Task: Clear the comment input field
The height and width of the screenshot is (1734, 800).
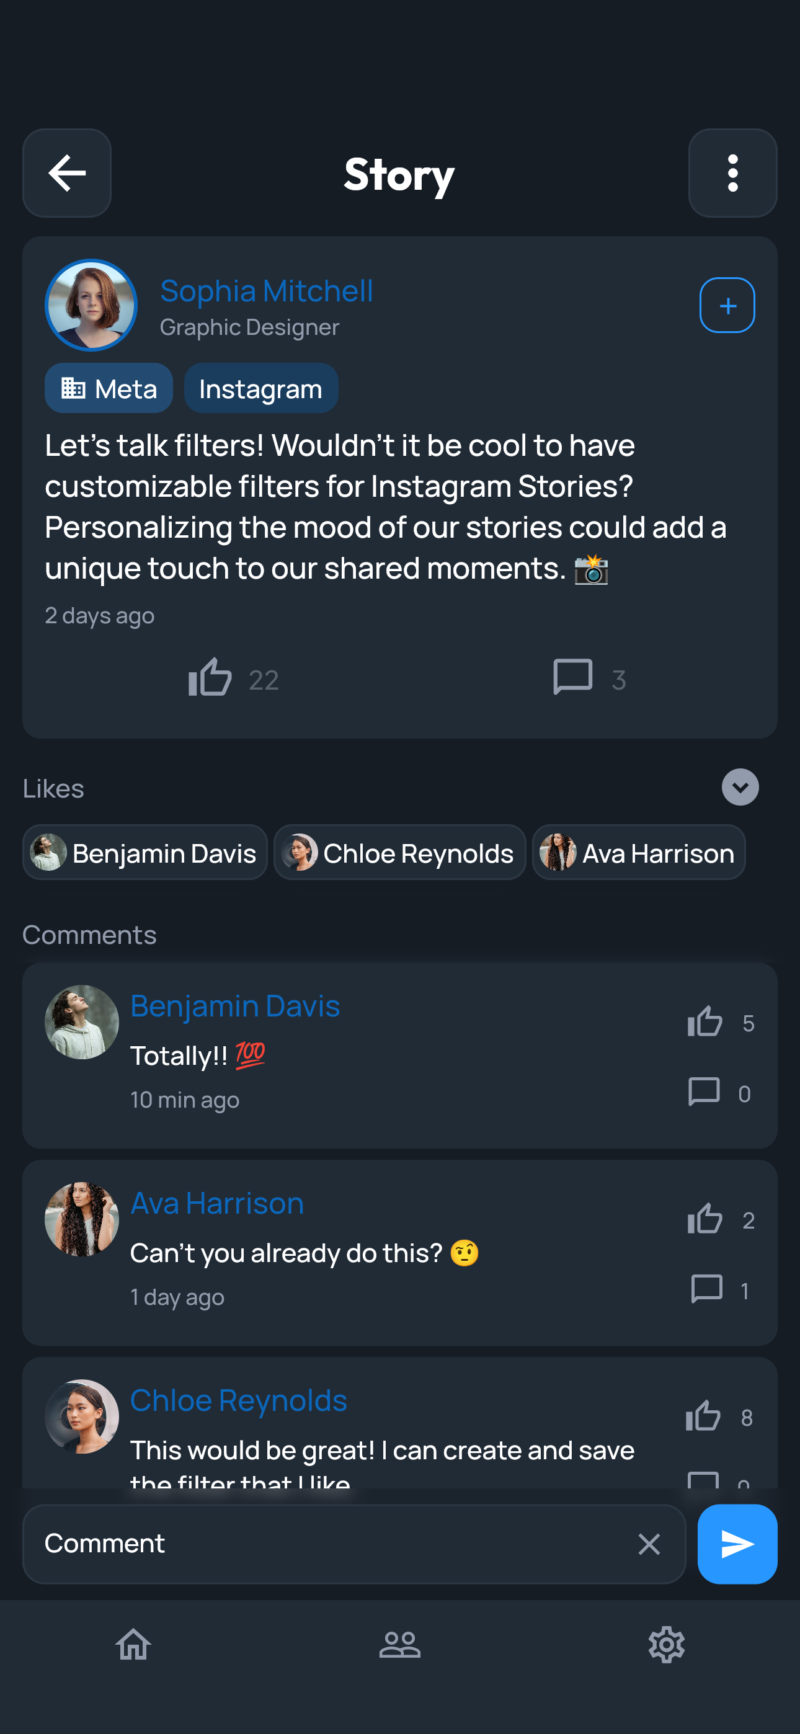Action: click(x=649, y=1544)
